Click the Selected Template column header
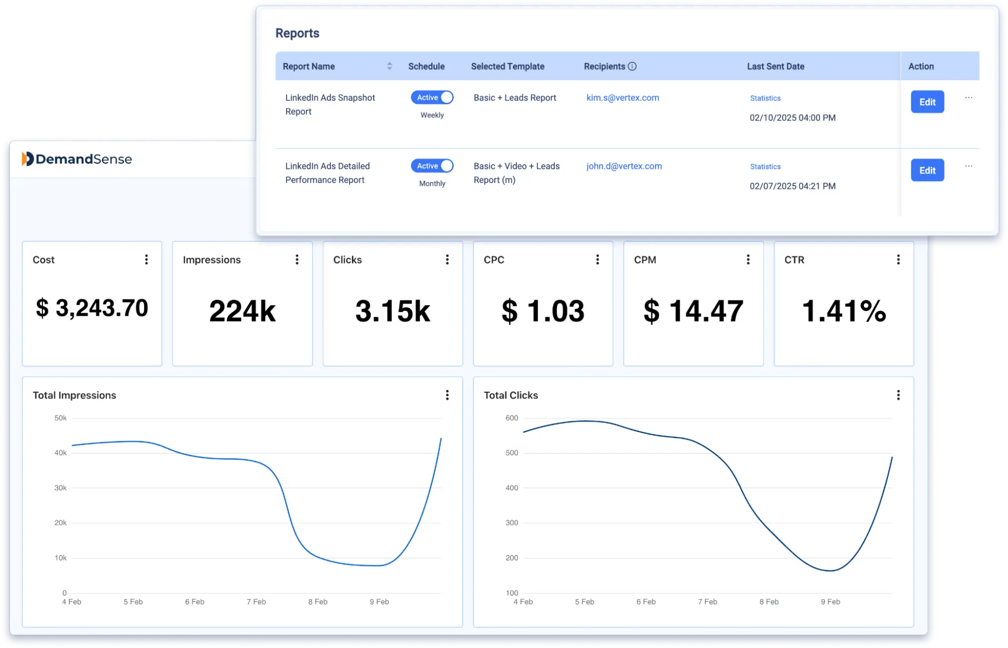1008x648 pixels. pyautogui.click(x=507, y=67)
